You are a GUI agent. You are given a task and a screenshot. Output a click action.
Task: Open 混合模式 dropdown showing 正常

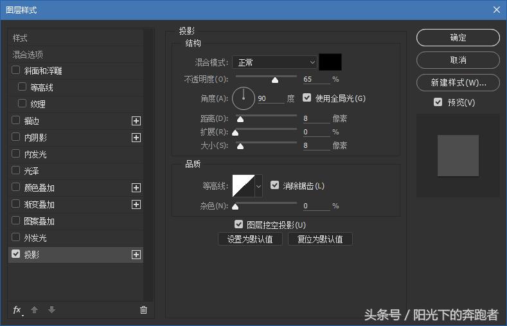[274, 62]
